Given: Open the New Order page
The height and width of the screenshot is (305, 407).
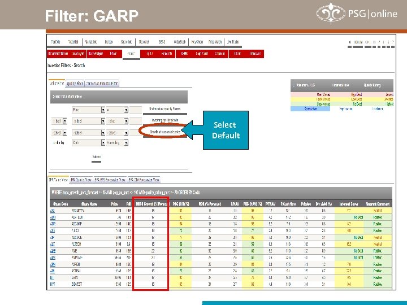Looking at the screenshot, I should click(197, 42).
